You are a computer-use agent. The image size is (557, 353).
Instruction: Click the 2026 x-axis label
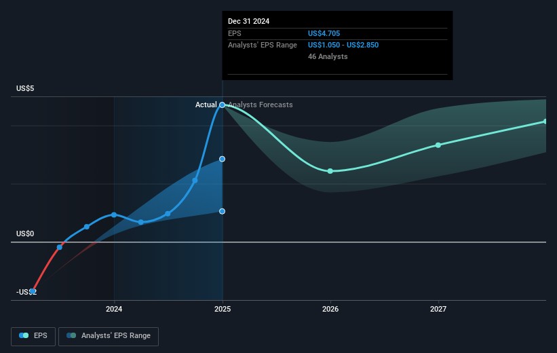(330, 310)
